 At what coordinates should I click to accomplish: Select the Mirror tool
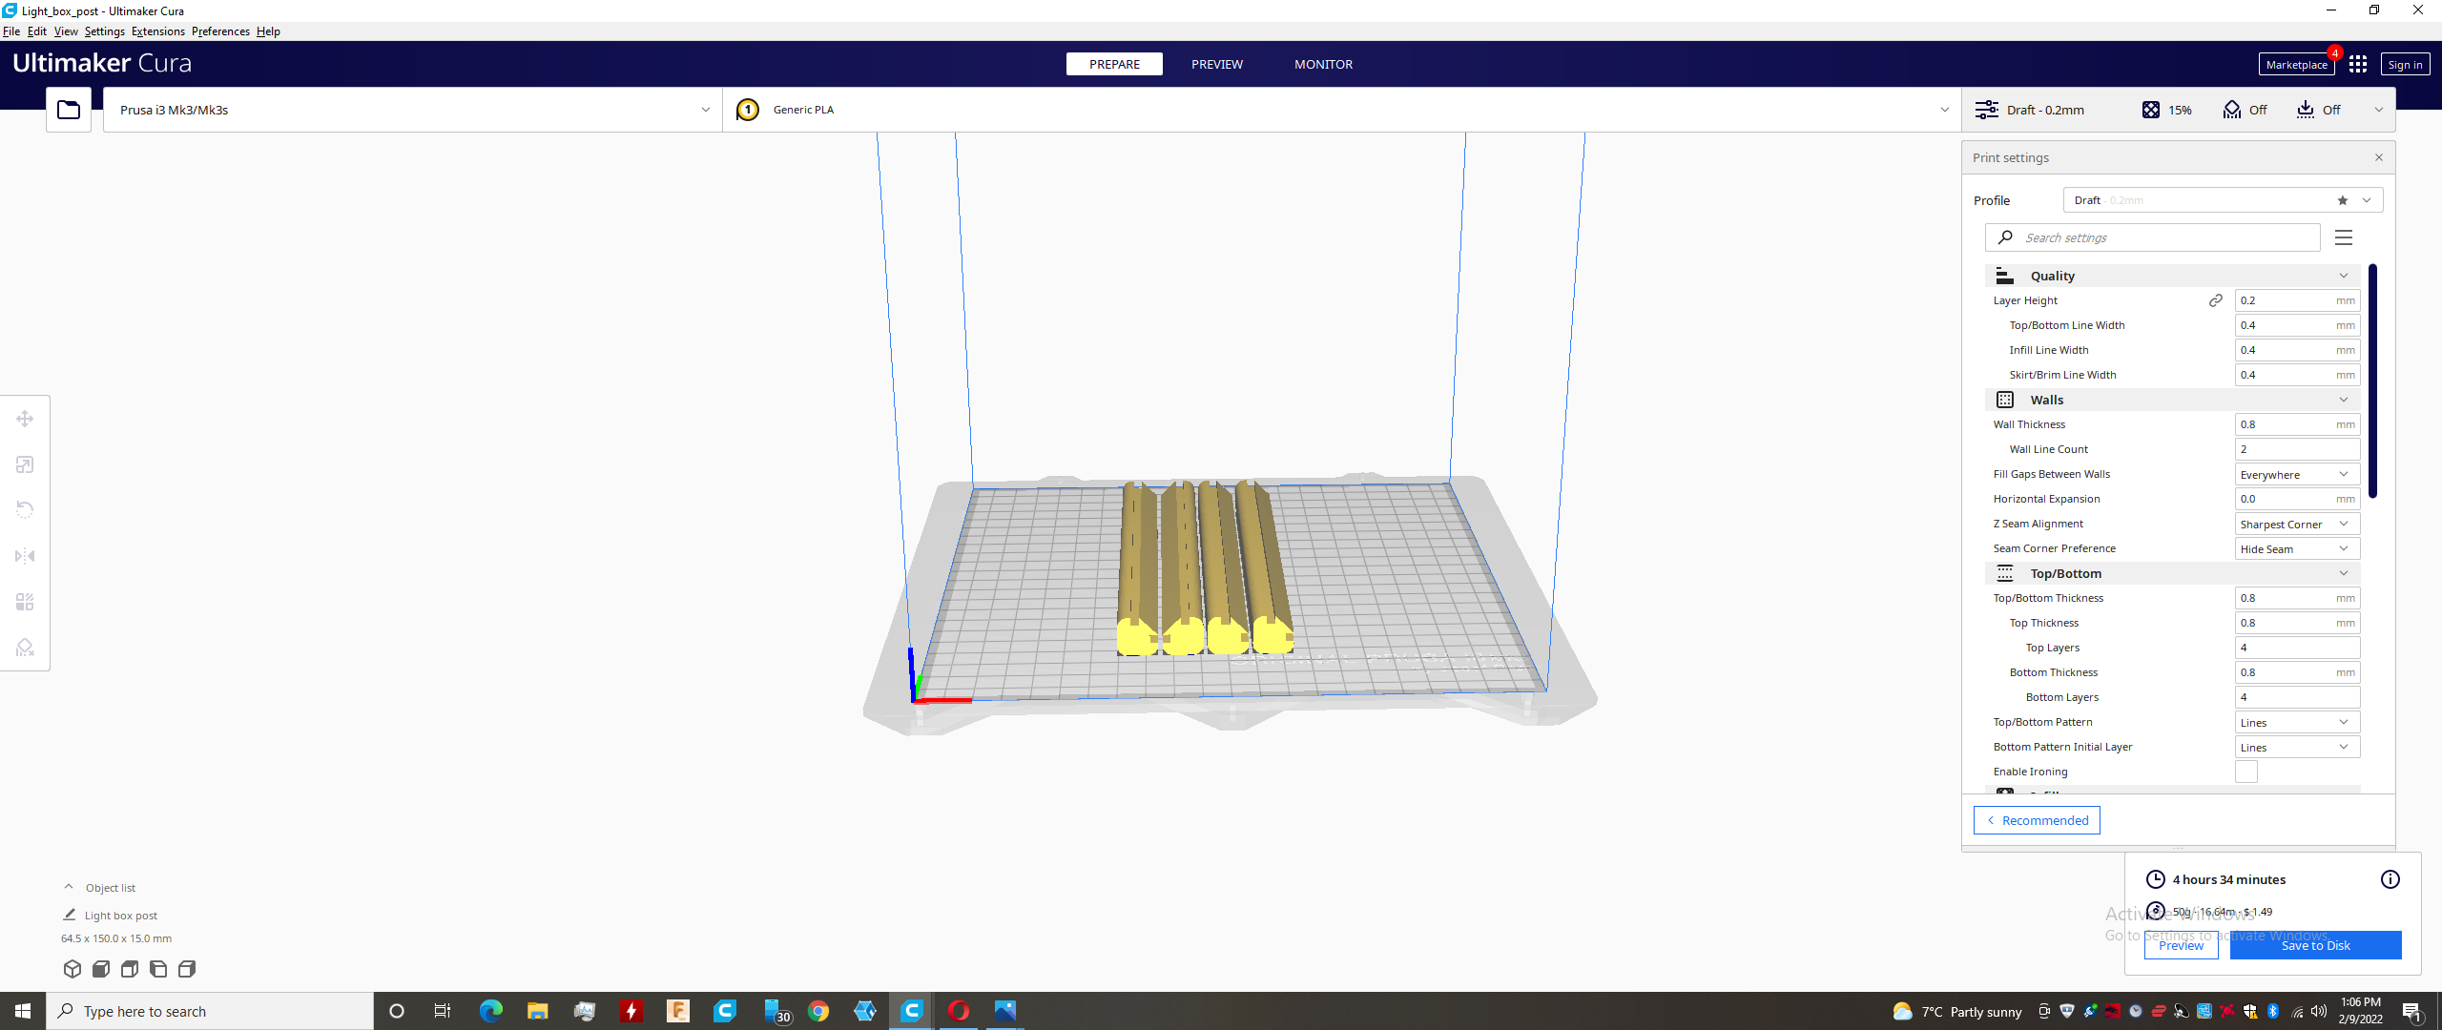[24, 555]
